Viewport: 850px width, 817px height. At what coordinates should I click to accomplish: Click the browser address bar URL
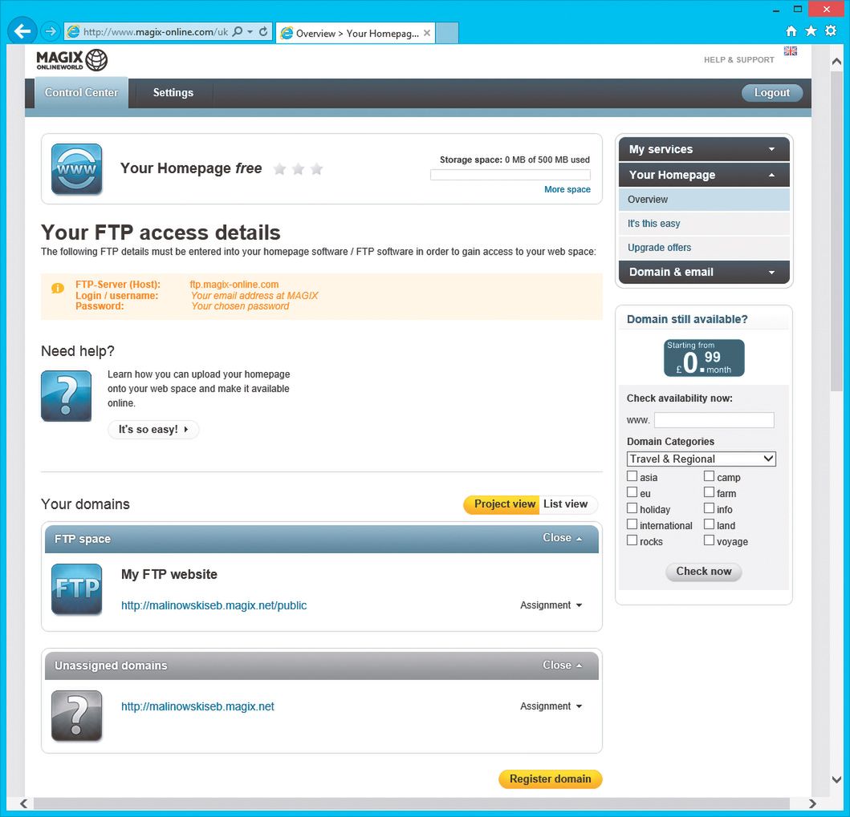155,32
